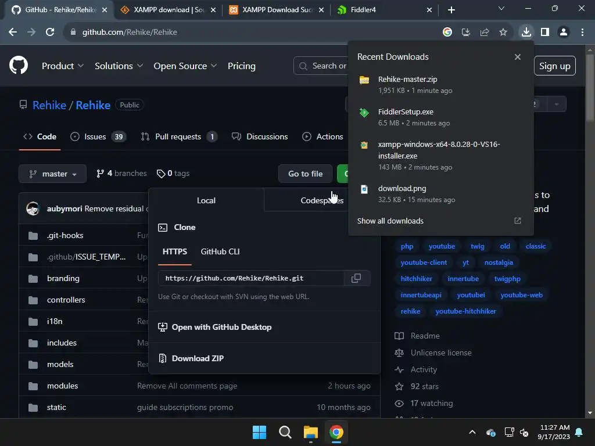Click the youtube-hitchhiker topic tag

pos(465,311)
